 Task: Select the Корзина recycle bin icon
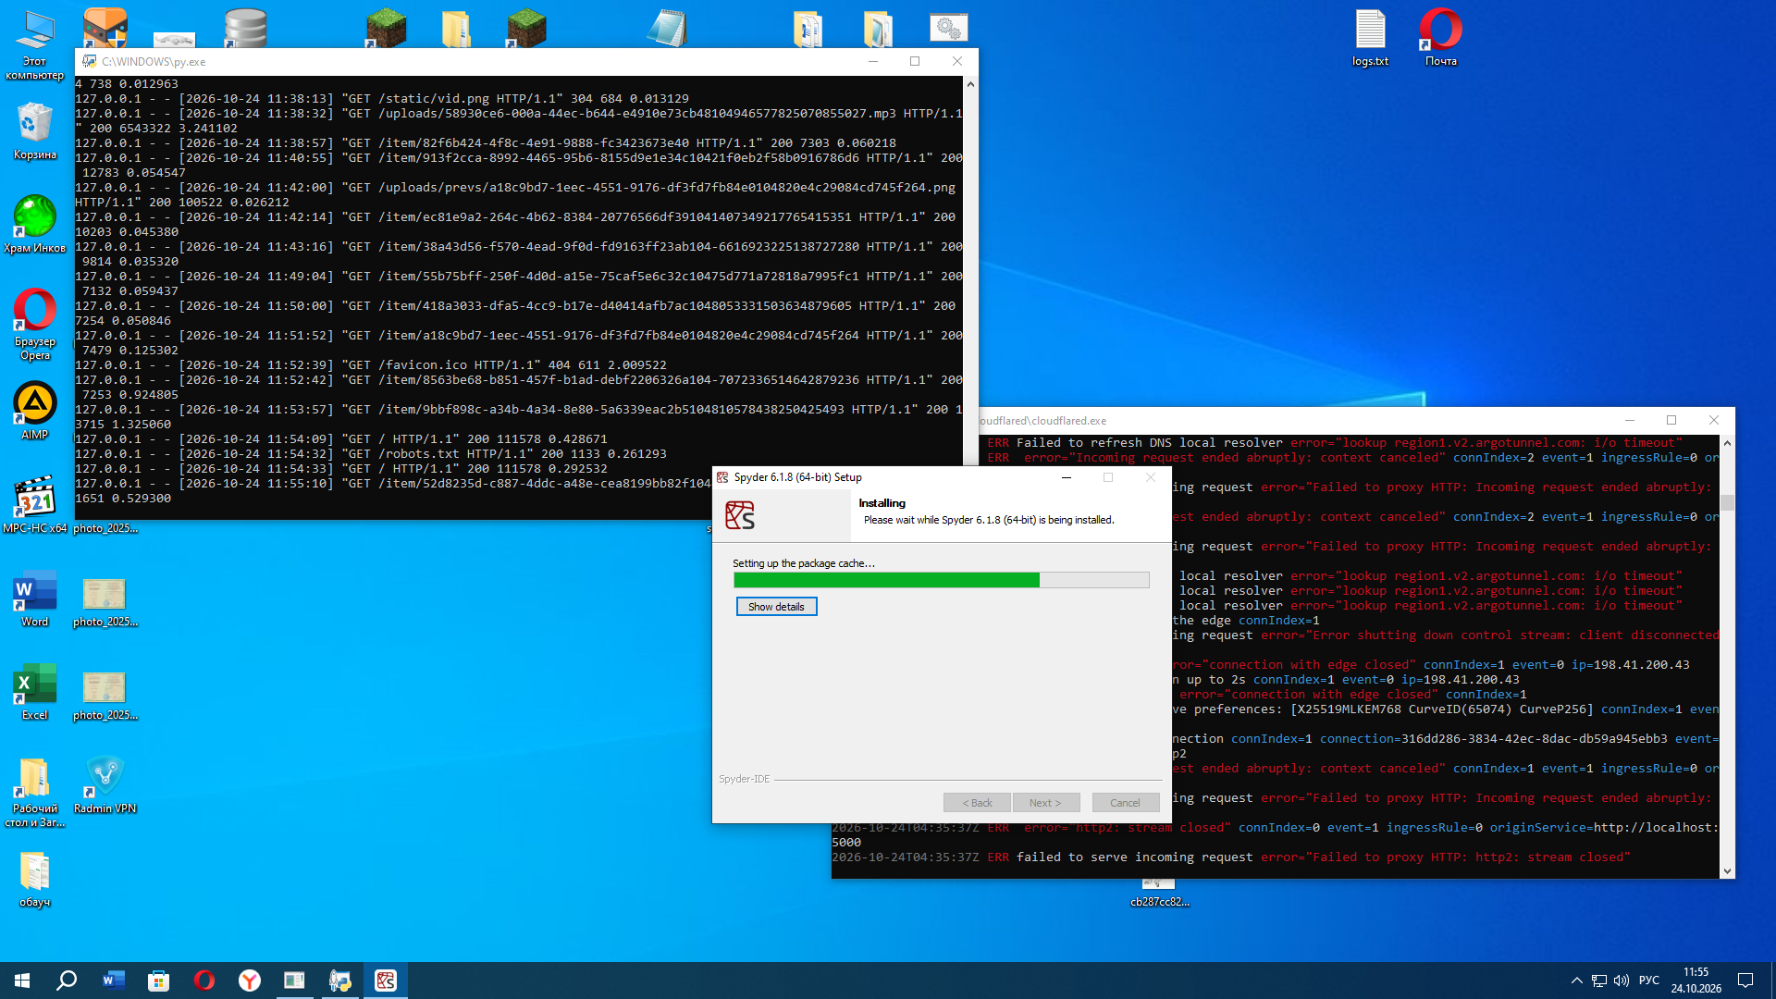tap(35, 131)
